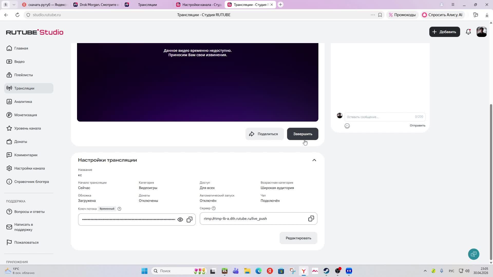Viewport: 493px width, 277px height.
Task: Click the Поделиться share button
Action: click(264, 134)
